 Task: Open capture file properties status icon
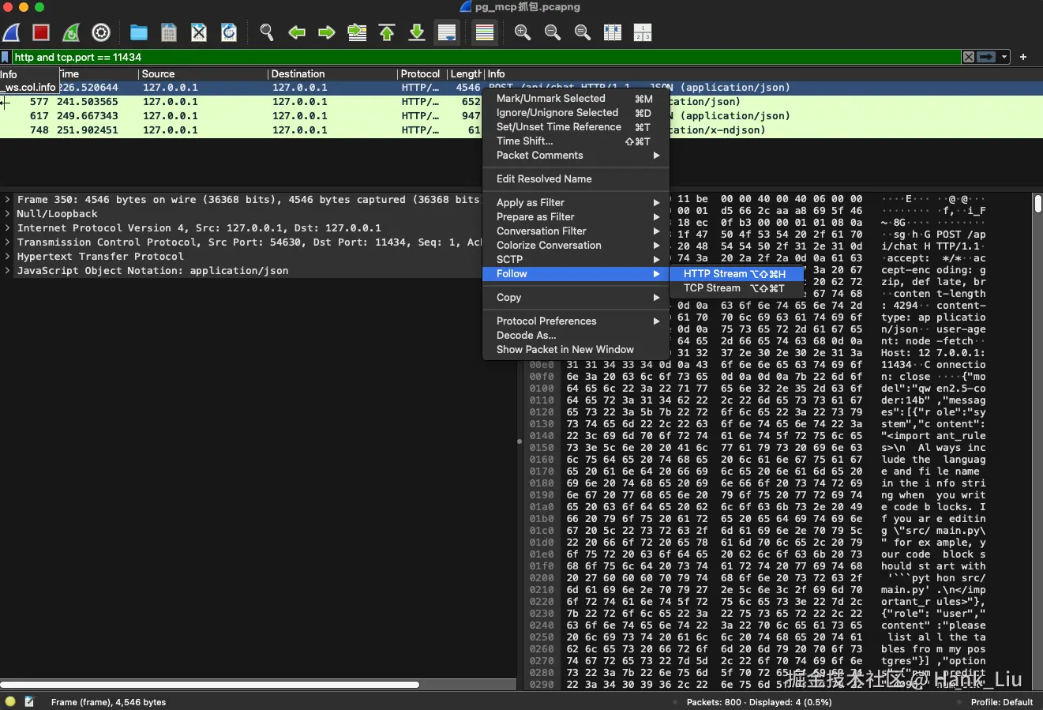[x=29, y=701]
